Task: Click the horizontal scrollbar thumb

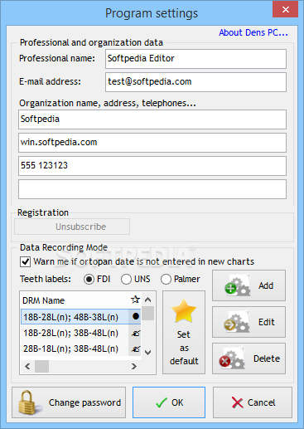Action: [x=41, y=367]
